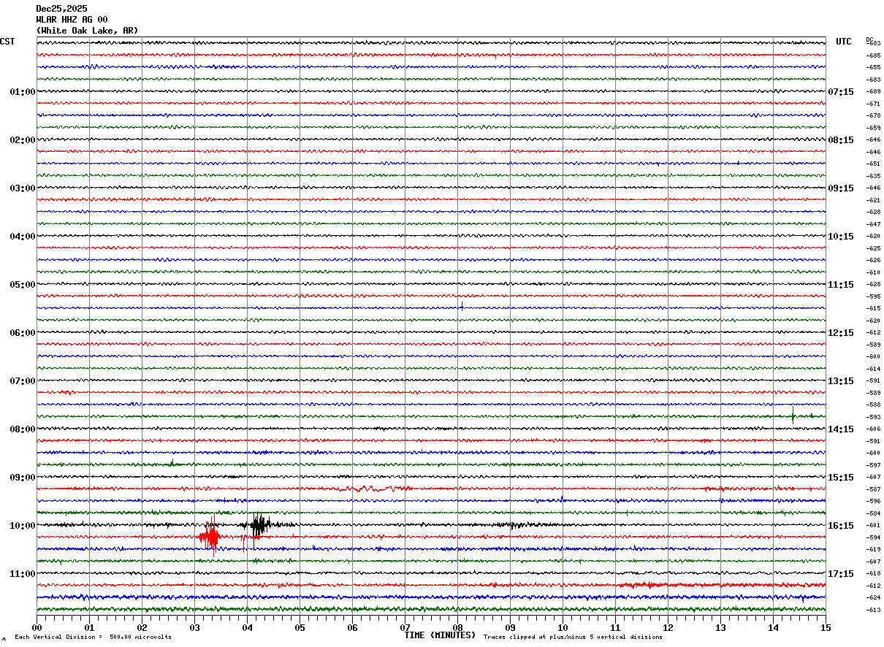
Task: Click the CST timezone label
Action: tap(7, 42)
